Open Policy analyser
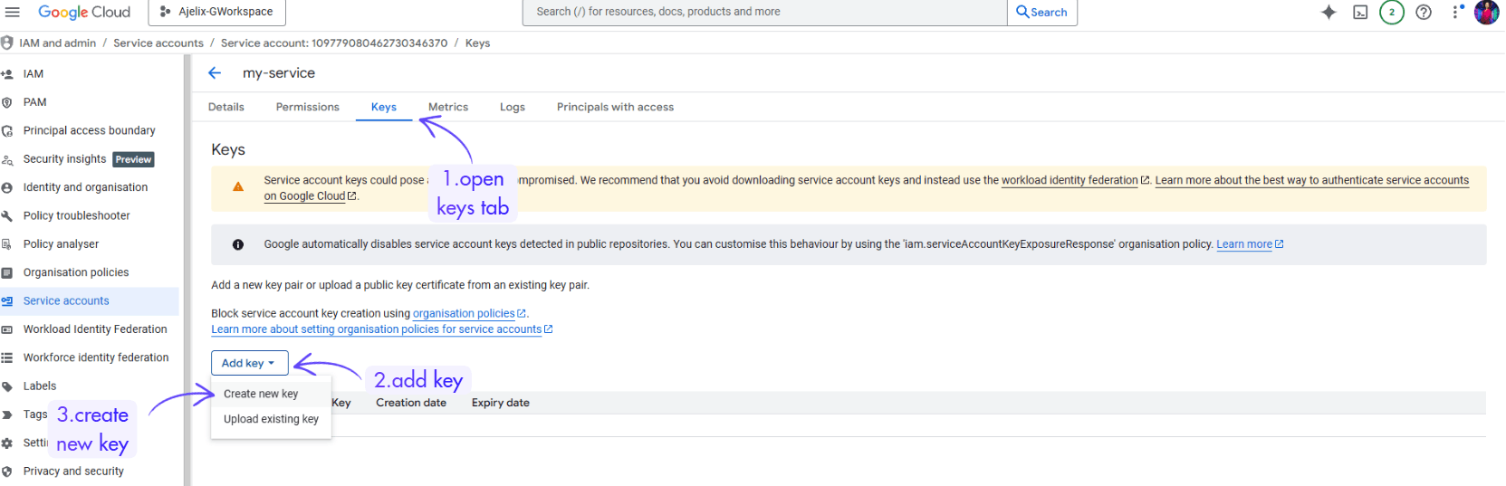Screen dimensions: 1506x486 tap(61, 244)
